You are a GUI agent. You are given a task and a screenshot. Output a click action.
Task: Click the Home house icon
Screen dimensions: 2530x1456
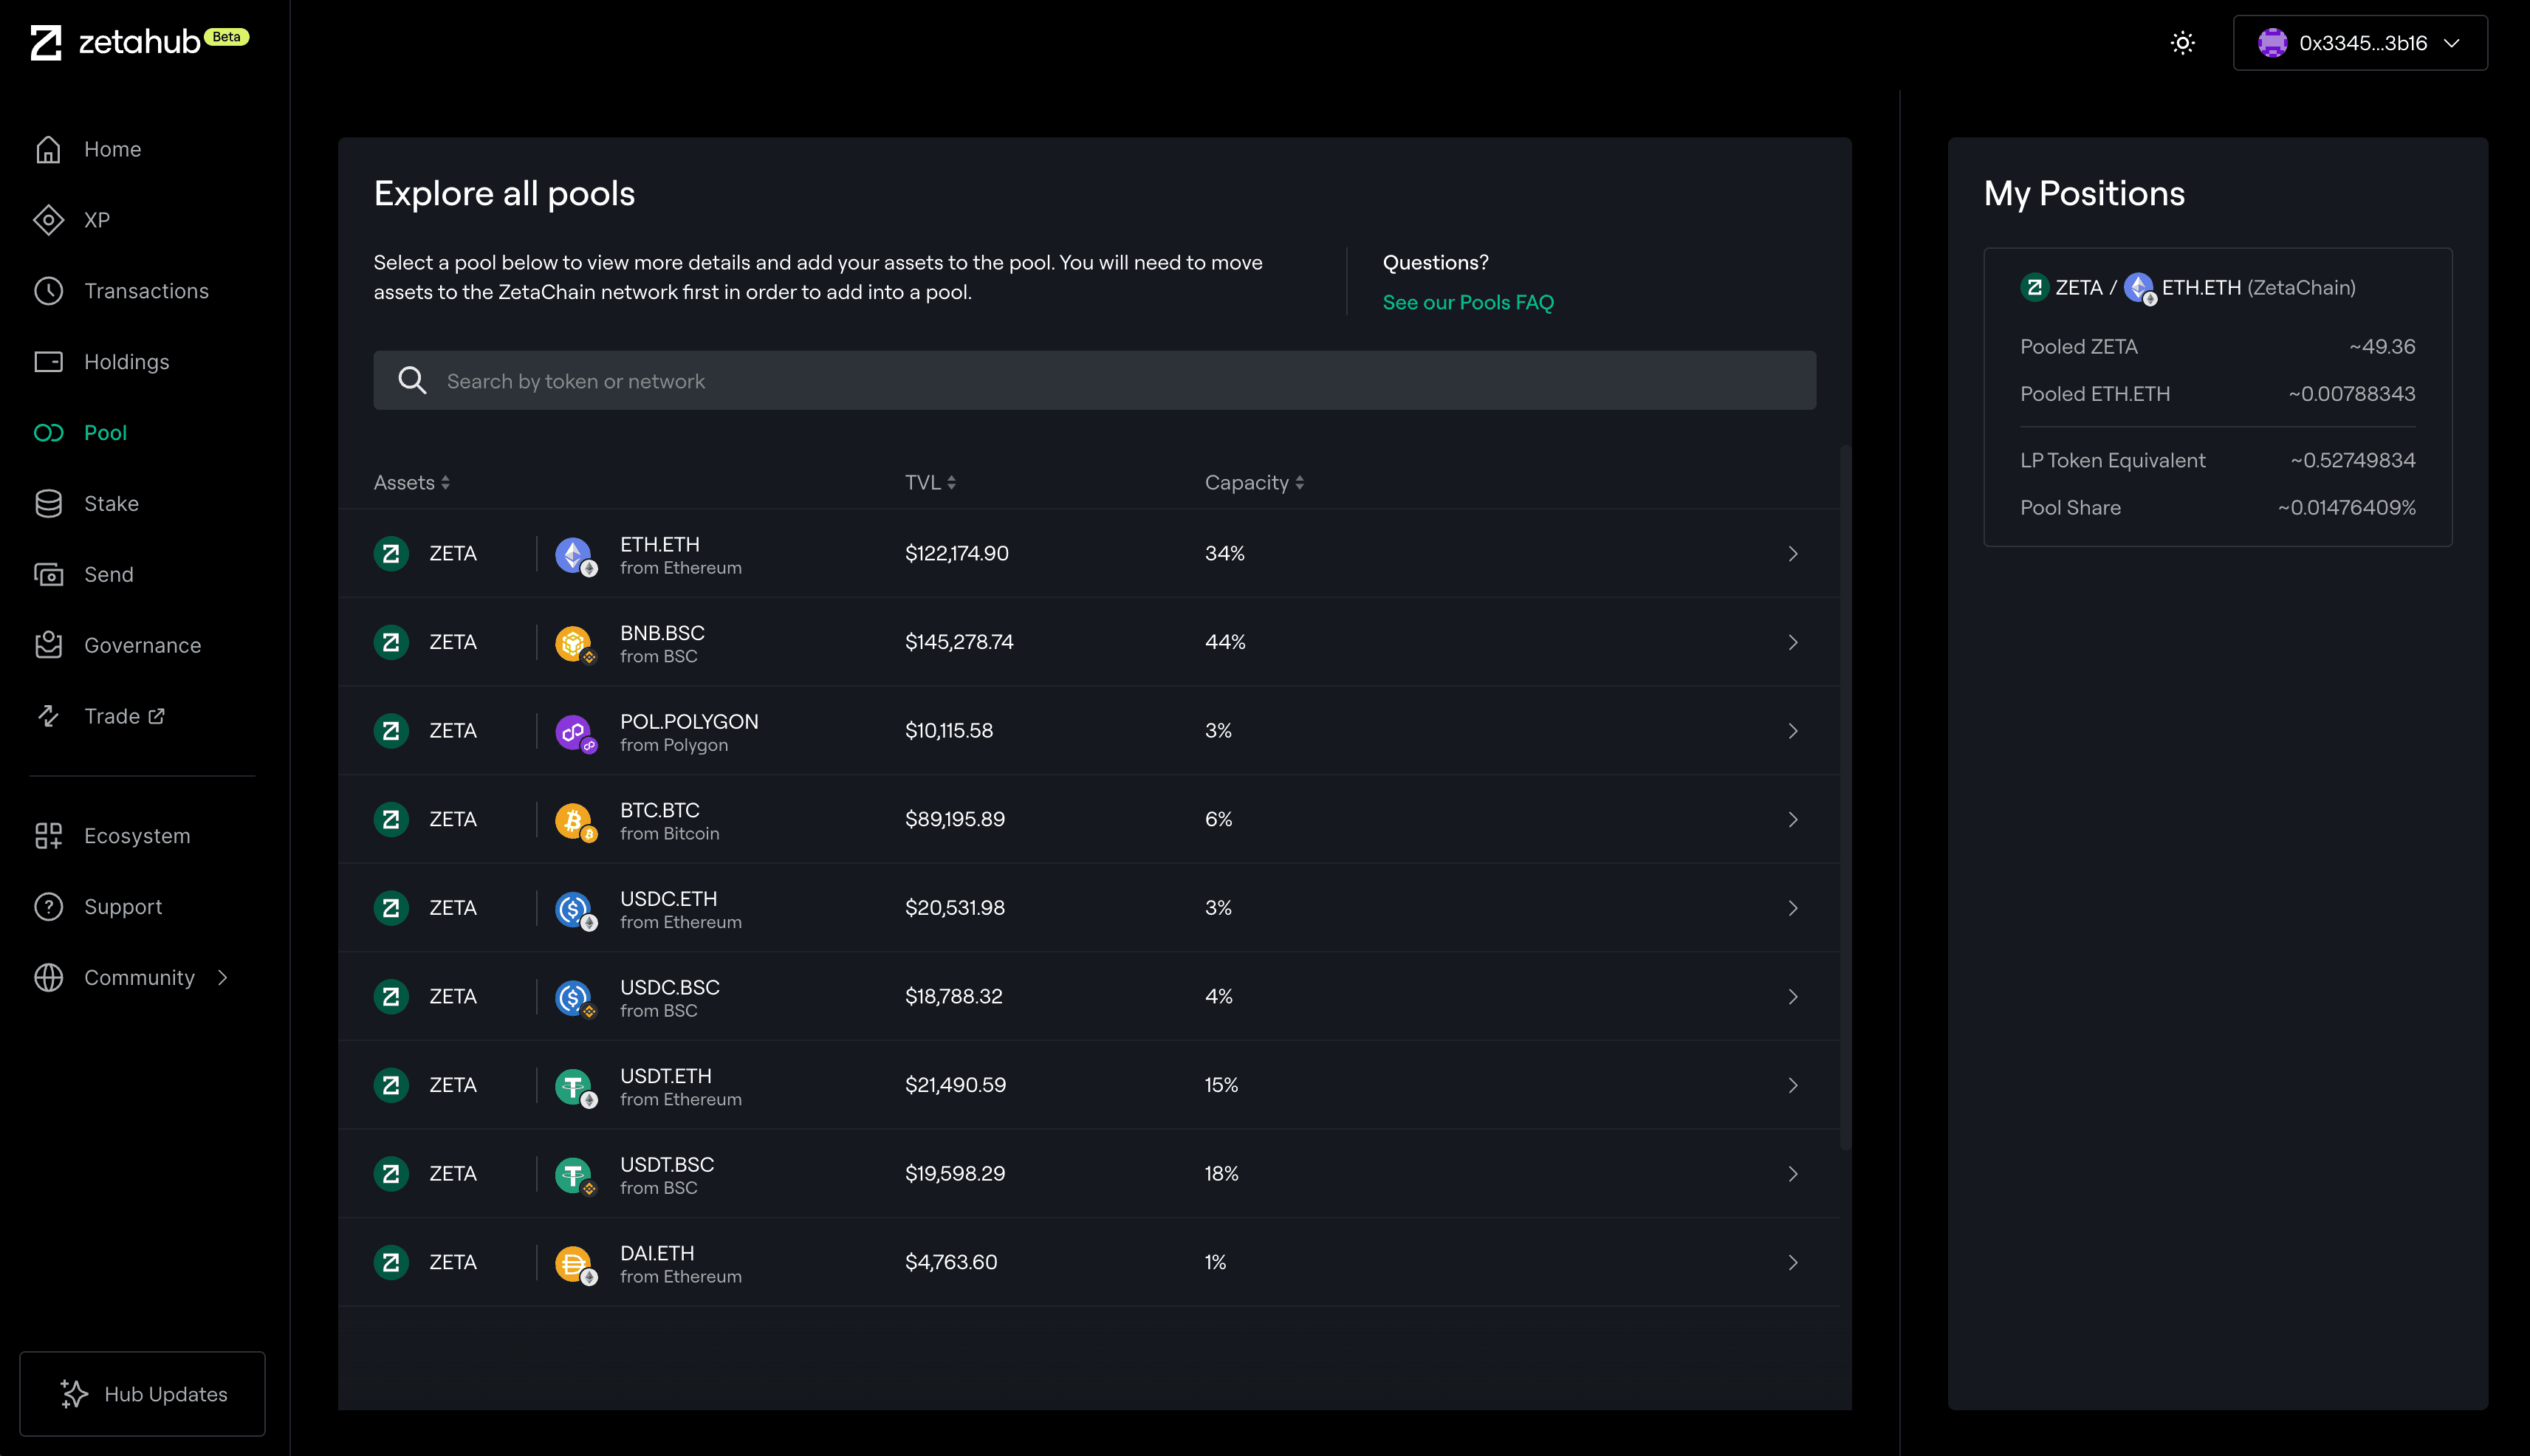click(x=48, y=149)
